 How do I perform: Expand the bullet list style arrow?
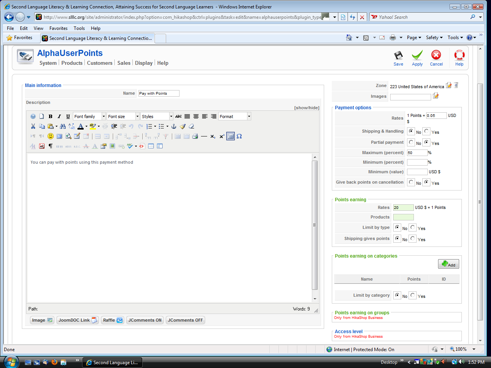tap(167, 126)
